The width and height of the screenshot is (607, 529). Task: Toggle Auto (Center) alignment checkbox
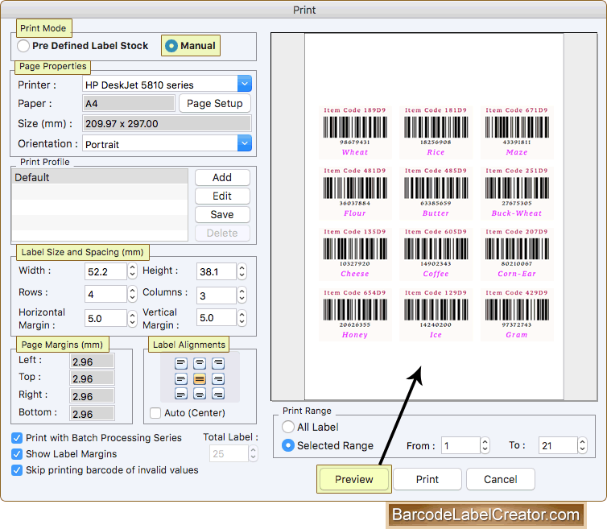155,413
